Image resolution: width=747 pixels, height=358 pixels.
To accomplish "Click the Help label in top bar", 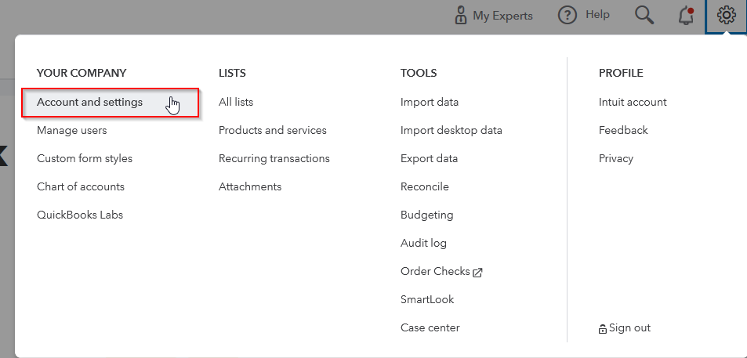I will 597,15.
